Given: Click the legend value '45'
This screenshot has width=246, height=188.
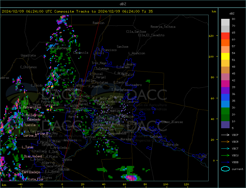Looking at the screenshot, I should pos(233,73).
